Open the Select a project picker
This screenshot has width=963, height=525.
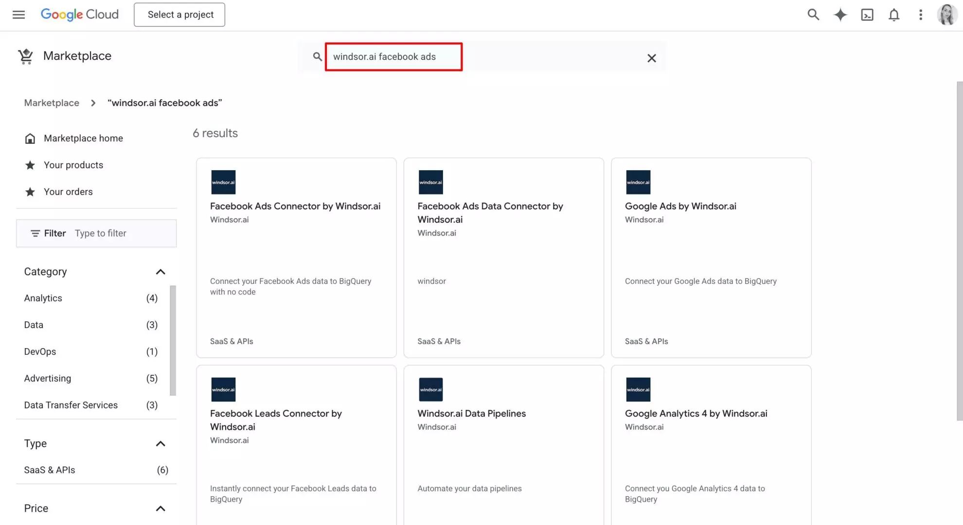179,15
